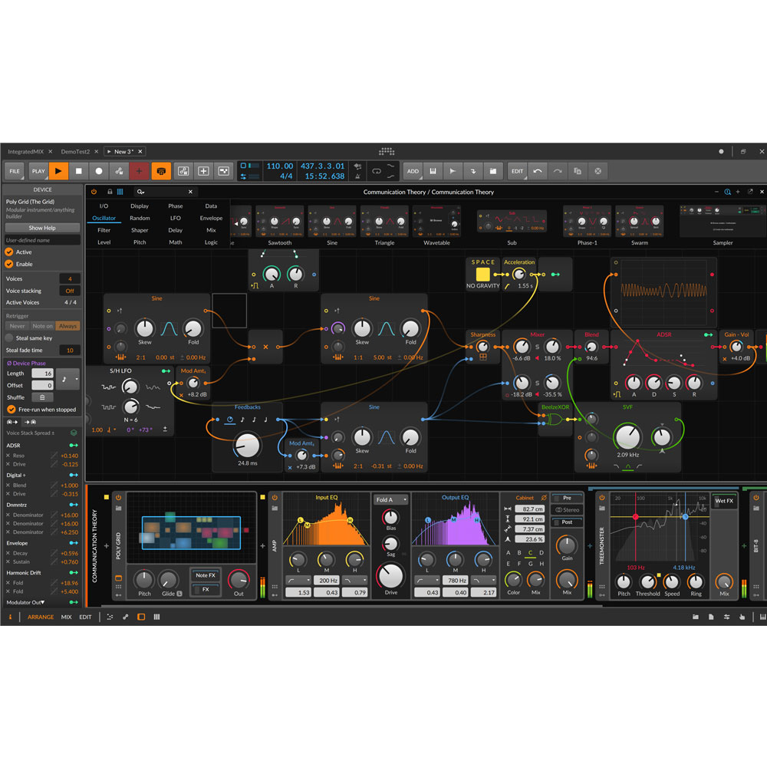The height and width of the screenshot is (767, 767).
Task: Click the Redo arrow icon
Action: click(x=558, y=171)
